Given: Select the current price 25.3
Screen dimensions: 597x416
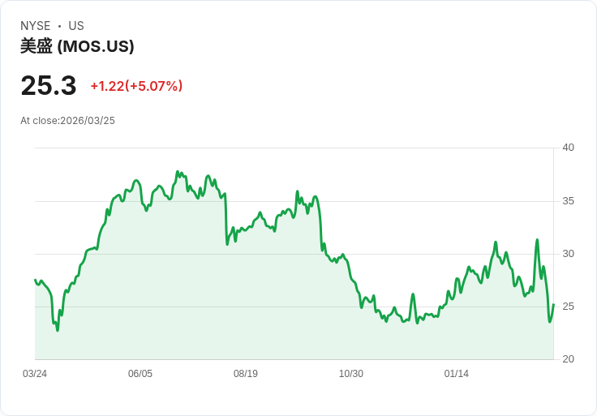Looking at the screenshot, I should point(49,86).
